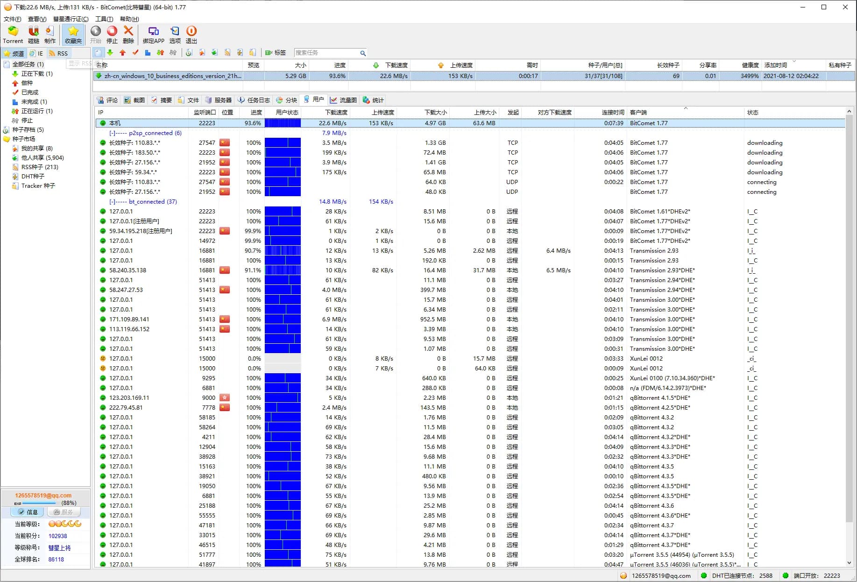Click the 删除 delete task icon
The width and height of the screenshot is (857, 582).
tap(128, 35)
